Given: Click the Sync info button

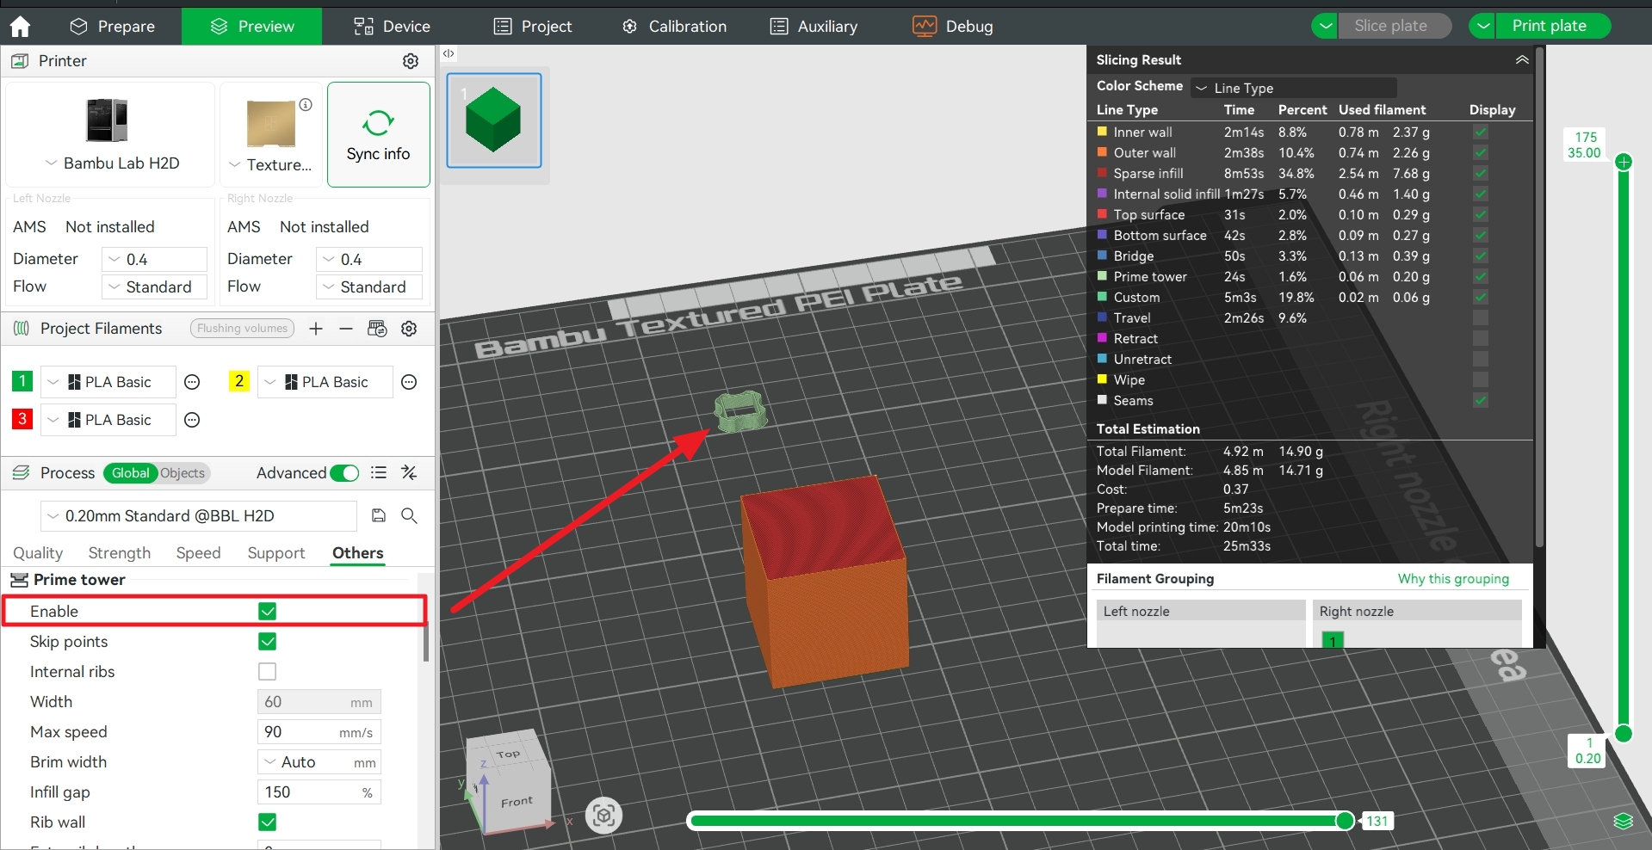Looking at the screenshot, I should pos(378,135).
